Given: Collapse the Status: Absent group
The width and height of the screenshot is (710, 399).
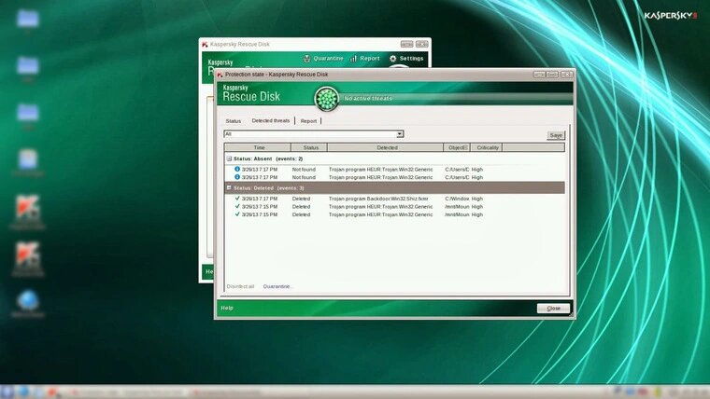Looking at the screenshot, I should (229, 158).
